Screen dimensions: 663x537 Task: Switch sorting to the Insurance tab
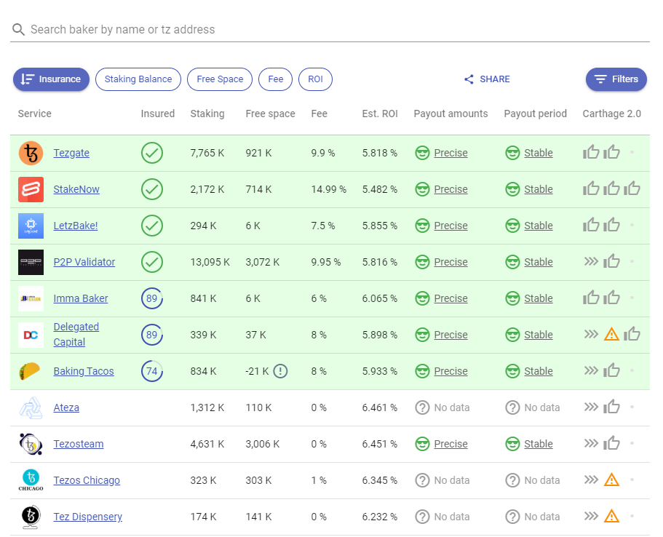click(x=51, y=79)
